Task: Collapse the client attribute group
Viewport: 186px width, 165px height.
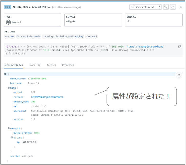Action: pos(12,137)
